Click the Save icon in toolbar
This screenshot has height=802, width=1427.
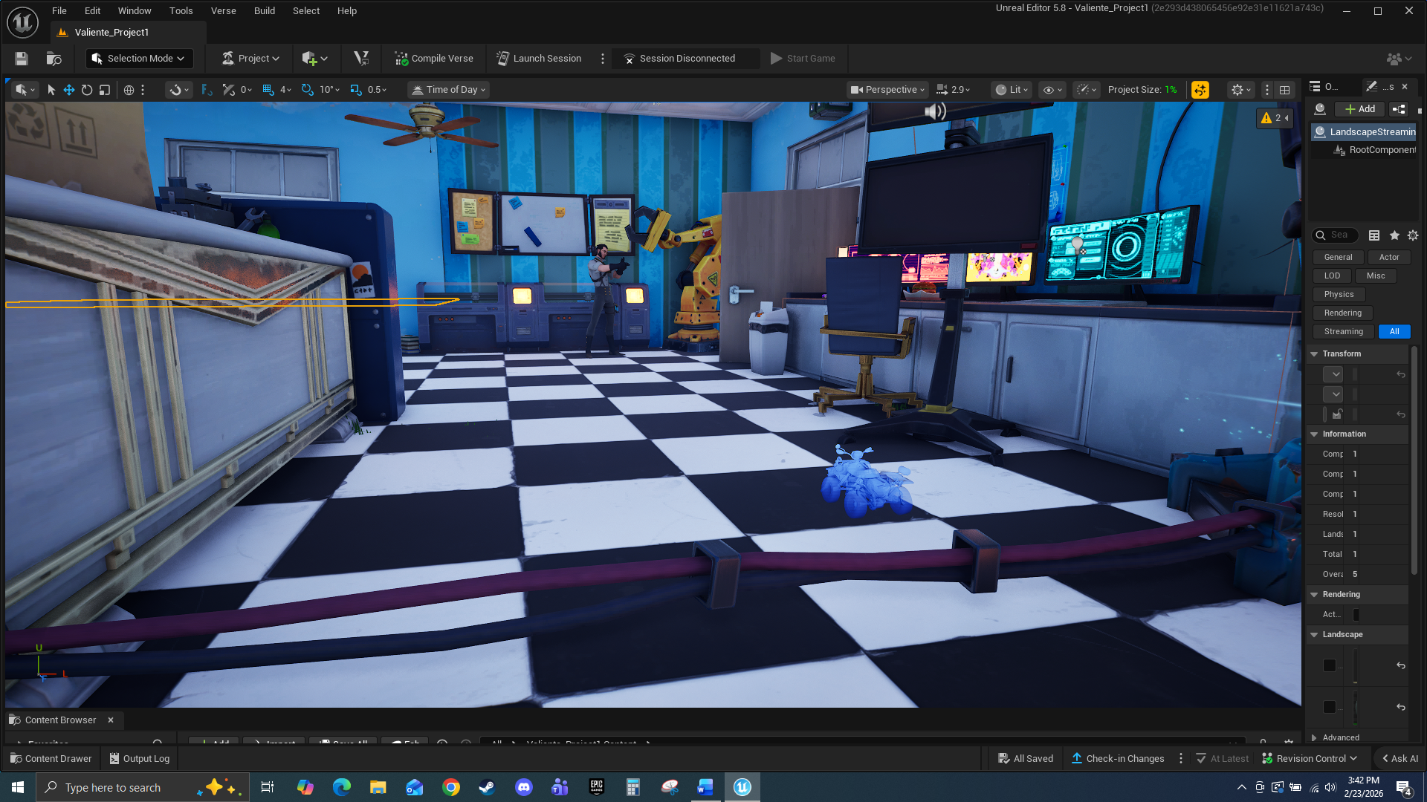point(22,59)
